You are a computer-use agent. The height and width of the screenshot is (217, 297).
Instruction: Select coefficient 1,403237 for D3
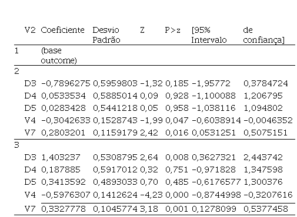(x=61, y=157)
